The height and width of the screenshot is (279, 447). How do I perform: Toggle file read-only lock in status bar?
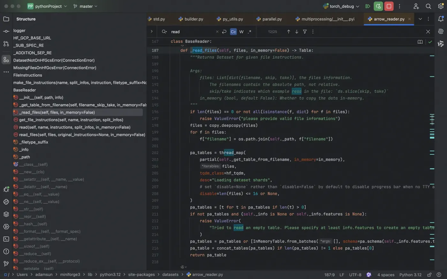click(x=429, y=275)
